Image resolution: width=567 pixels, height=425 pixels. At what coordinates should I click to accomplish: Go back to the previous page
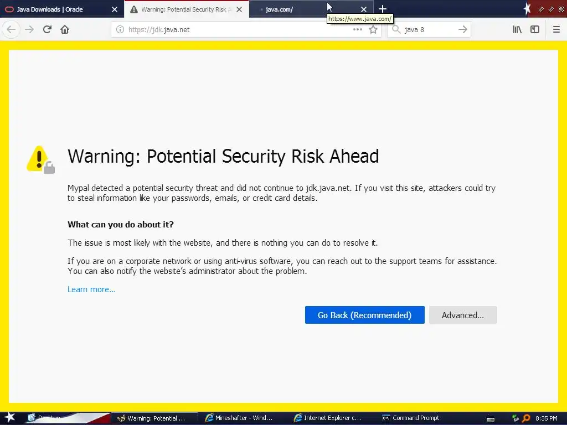(11, 29)
